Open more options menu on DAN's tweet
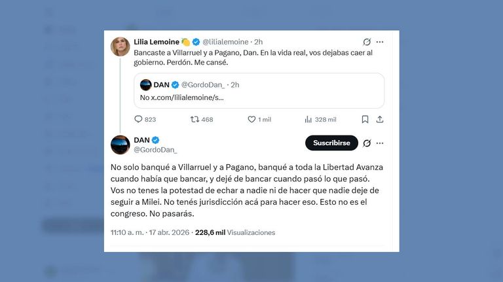The height and width of the screenshot is (282, 503). 380,143
